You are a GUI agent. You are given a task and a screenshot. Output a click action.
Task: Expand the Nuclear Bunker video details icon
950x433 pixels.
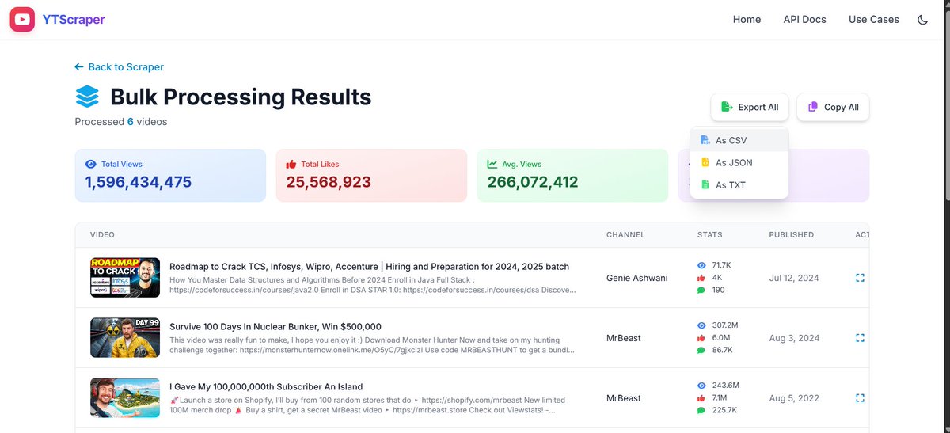tap(861, 338)
